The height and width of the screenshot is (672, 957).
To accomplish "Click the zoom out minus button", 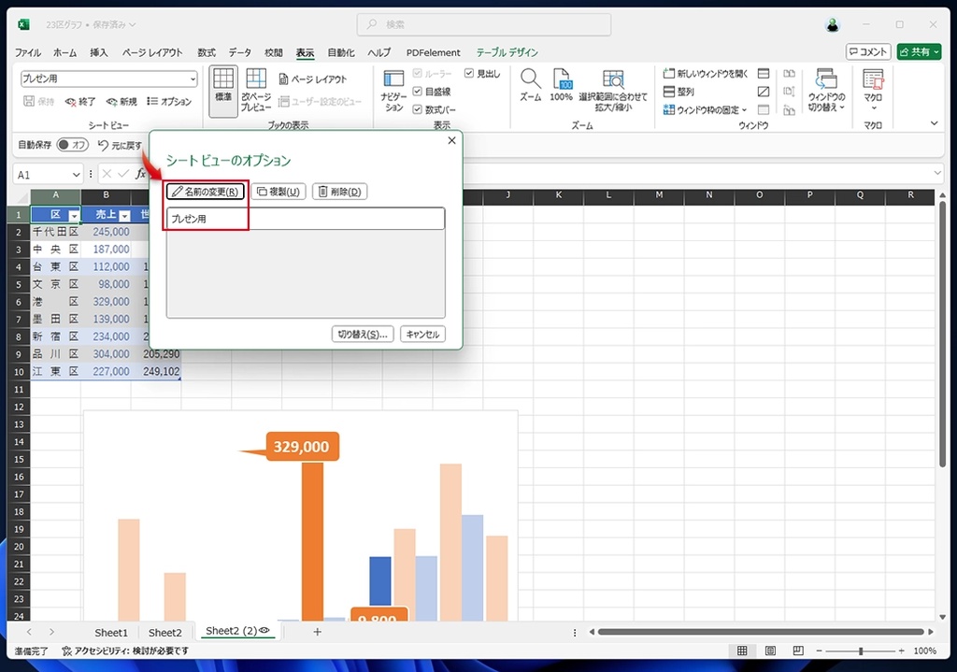I will [819, 651].
